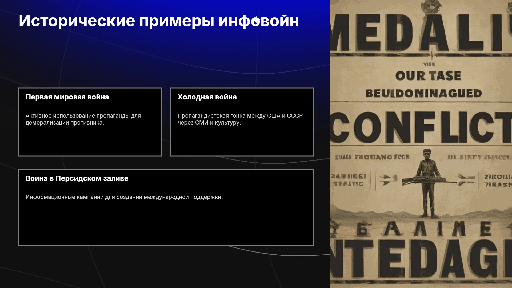
Task: Click the left arrow symbol beside the soldier
Action: [388, 179]
